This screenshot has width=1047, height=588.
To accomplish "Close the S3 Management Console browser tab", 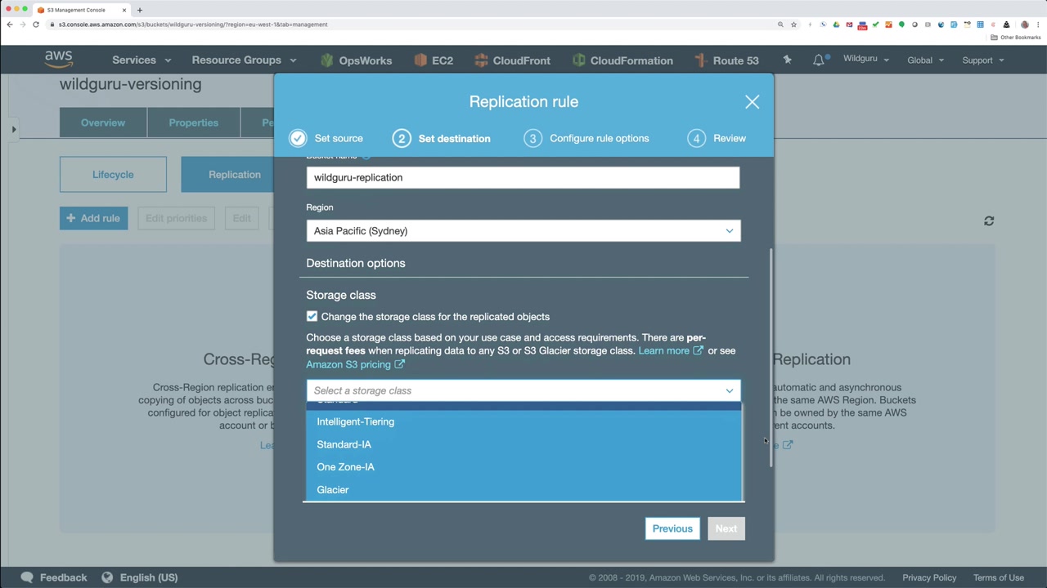I will click(x=124, y=10).
